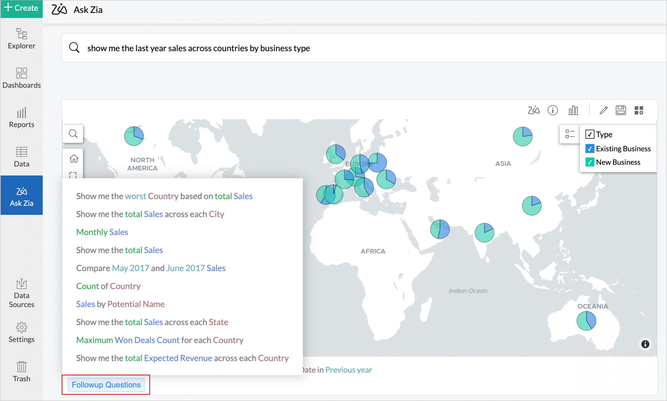Click the map home reset icon
The height and width of the screenshot is (401, 667).
coord(74,158)
